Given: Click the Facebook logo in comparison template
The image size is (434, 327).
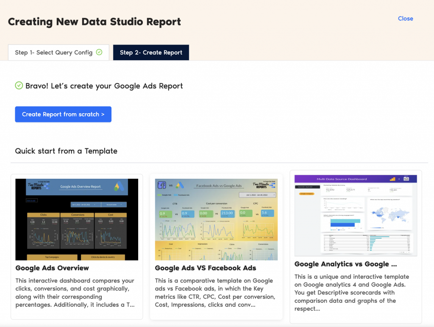Looking at the screenshot, I should click(161, 185).
